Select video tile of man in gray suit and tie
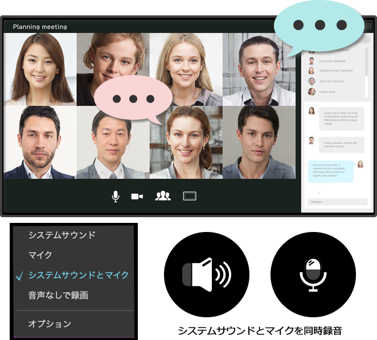377x340 pixels. [x=113, y=142]
